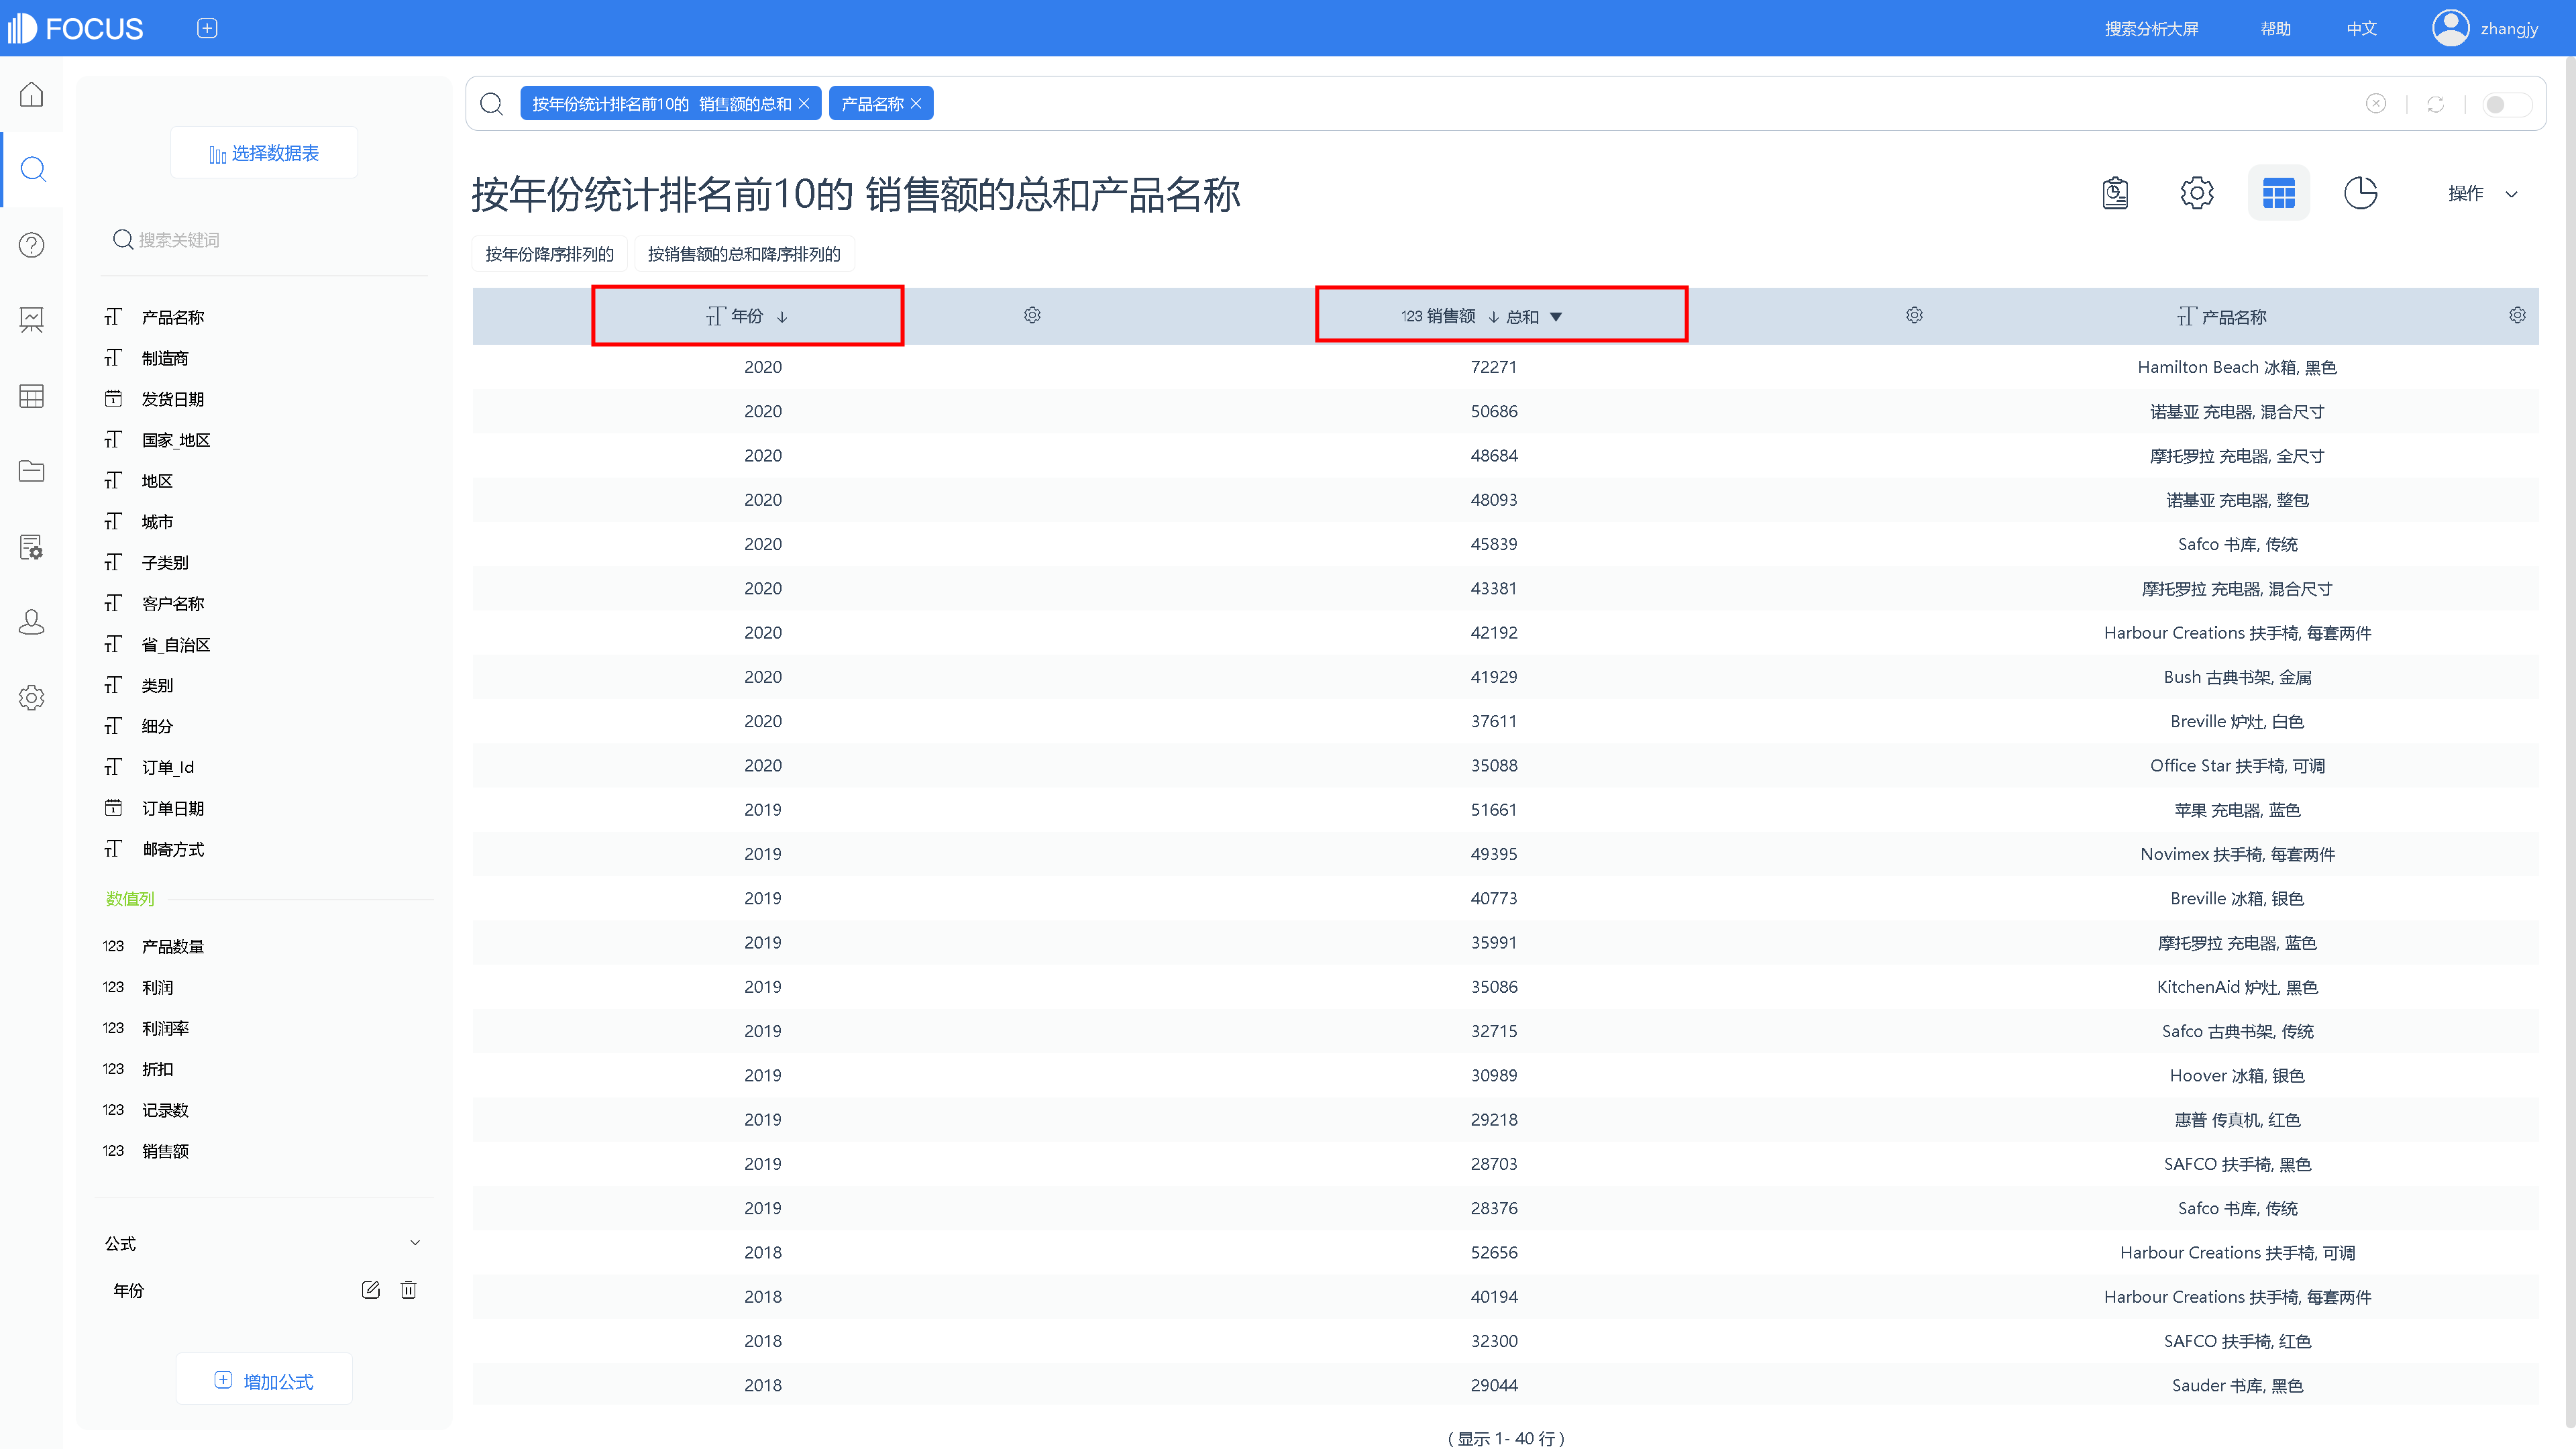
Task: Select the 城市 field
Action: (x=157, y=522)
